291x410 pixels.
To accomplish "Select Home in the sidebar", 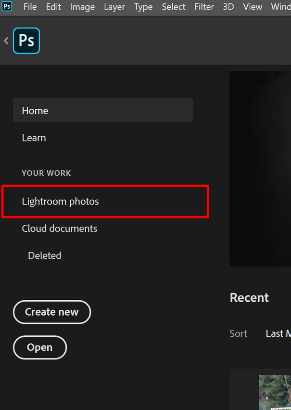I will pyautogui.click(x=103, y=110).
